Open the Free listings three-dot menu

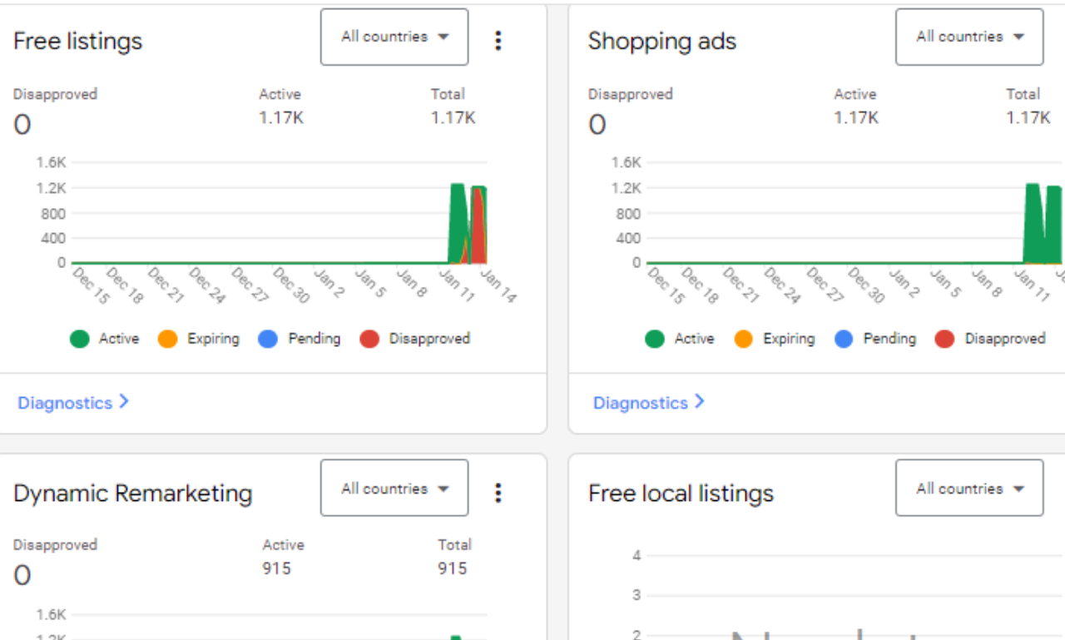(498, 40)
